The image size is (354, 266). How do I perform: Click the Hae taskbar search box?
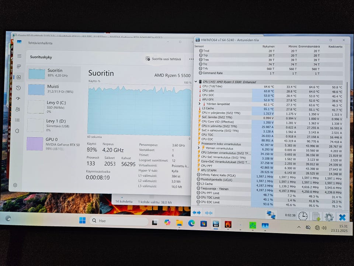pyautogui.click(x=119, y=221)
